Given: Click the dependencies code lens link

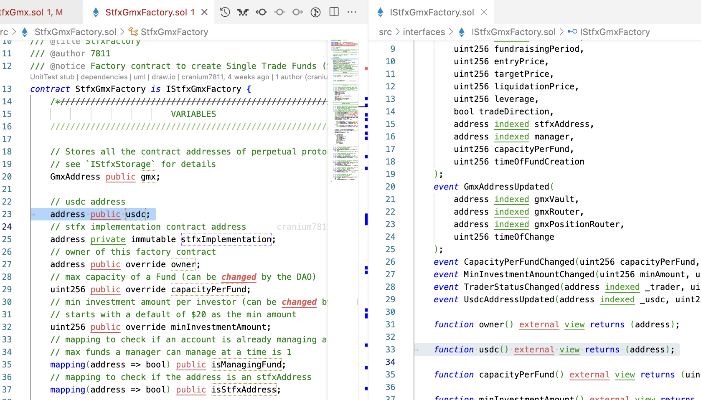Looking at the screenshot, I should [x=104, y=77].
